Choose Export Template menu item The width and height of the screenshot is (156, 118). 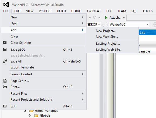point(43,67)
